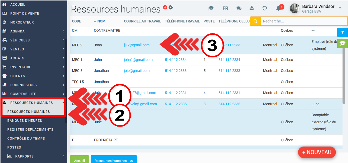Click the download icon in the header
This screenshot has height=163, width=348.
[252, 8]
